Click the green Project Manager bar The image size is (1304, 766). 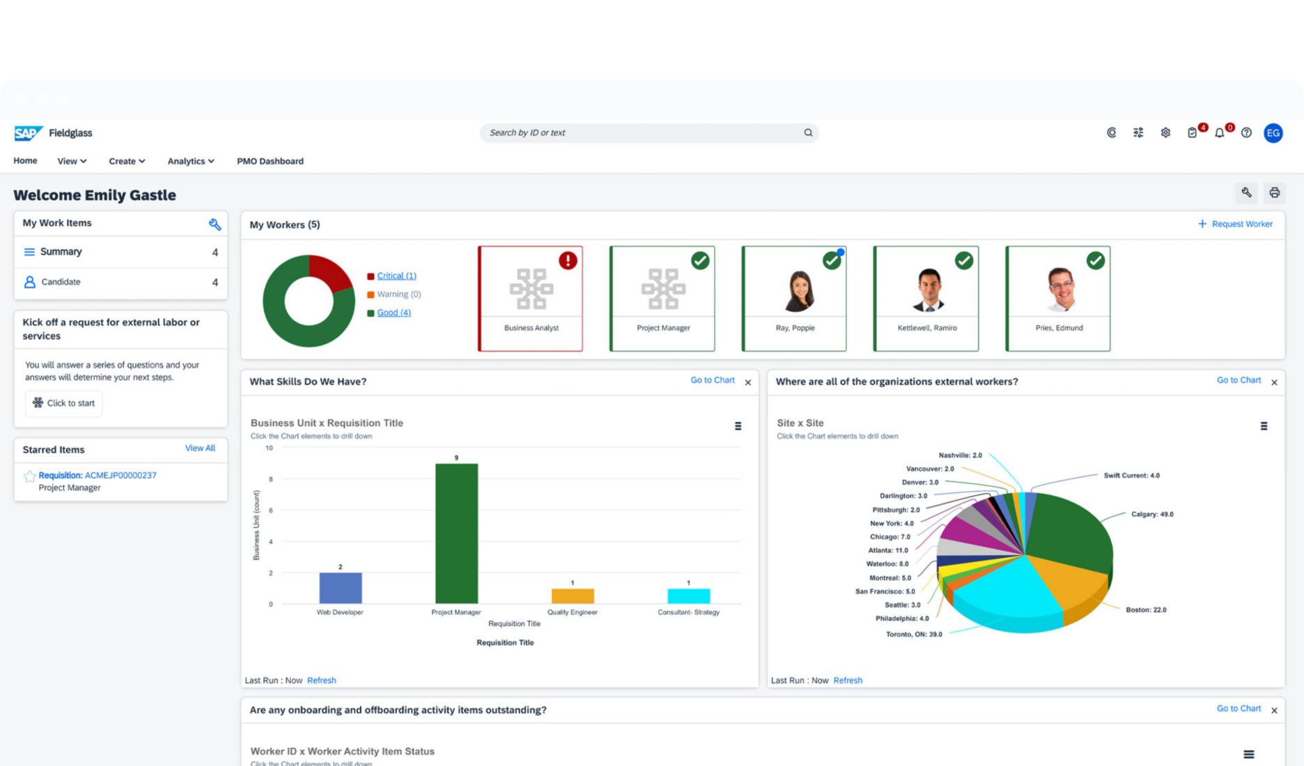pos(456,533)
